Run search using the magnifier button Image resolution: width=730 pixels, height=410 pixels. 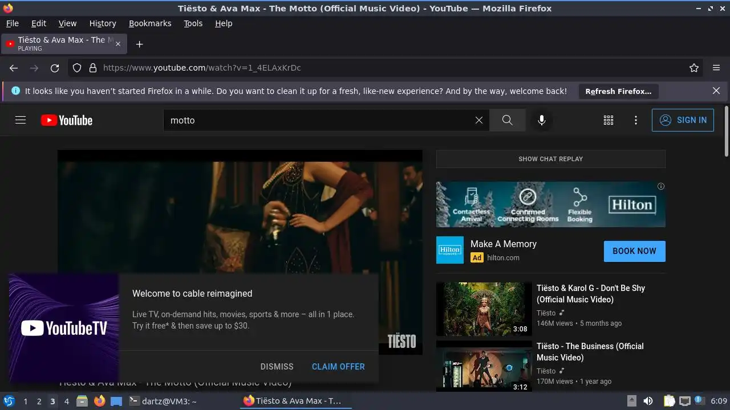coord(507,120)
